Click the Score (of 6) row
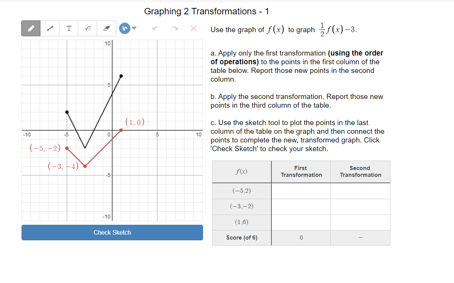454x283 pixels. (242, 238)
